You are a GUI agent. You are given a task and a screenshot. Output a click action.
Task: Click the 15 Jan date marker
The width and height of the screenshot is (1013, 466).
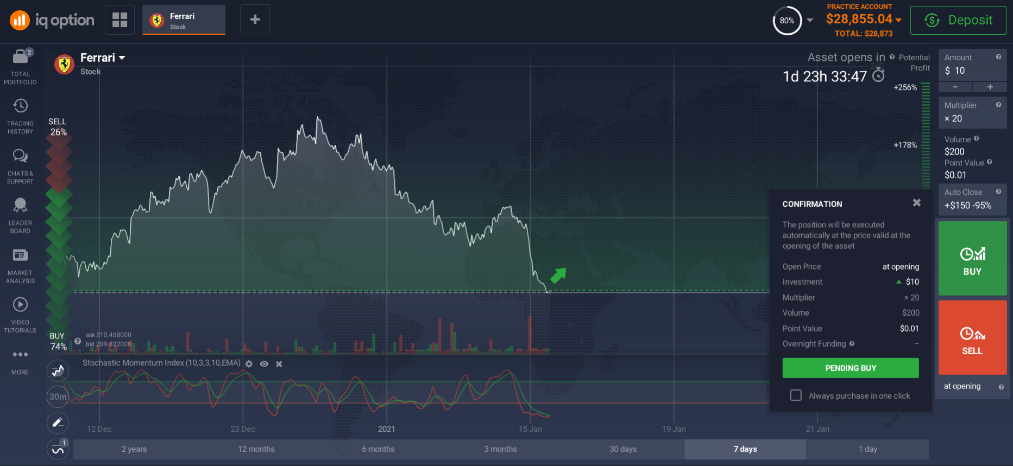point(530,429)
